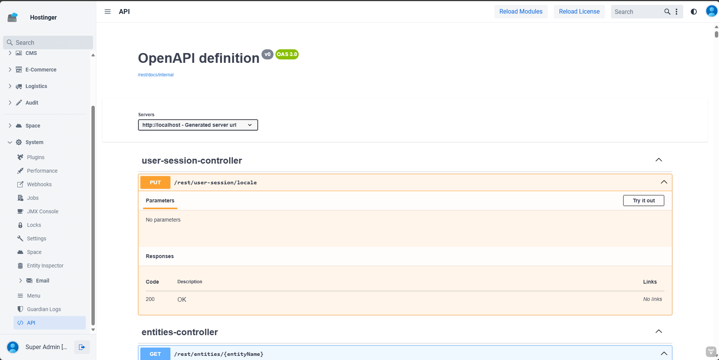Open Settings under System

coord(49,238)
